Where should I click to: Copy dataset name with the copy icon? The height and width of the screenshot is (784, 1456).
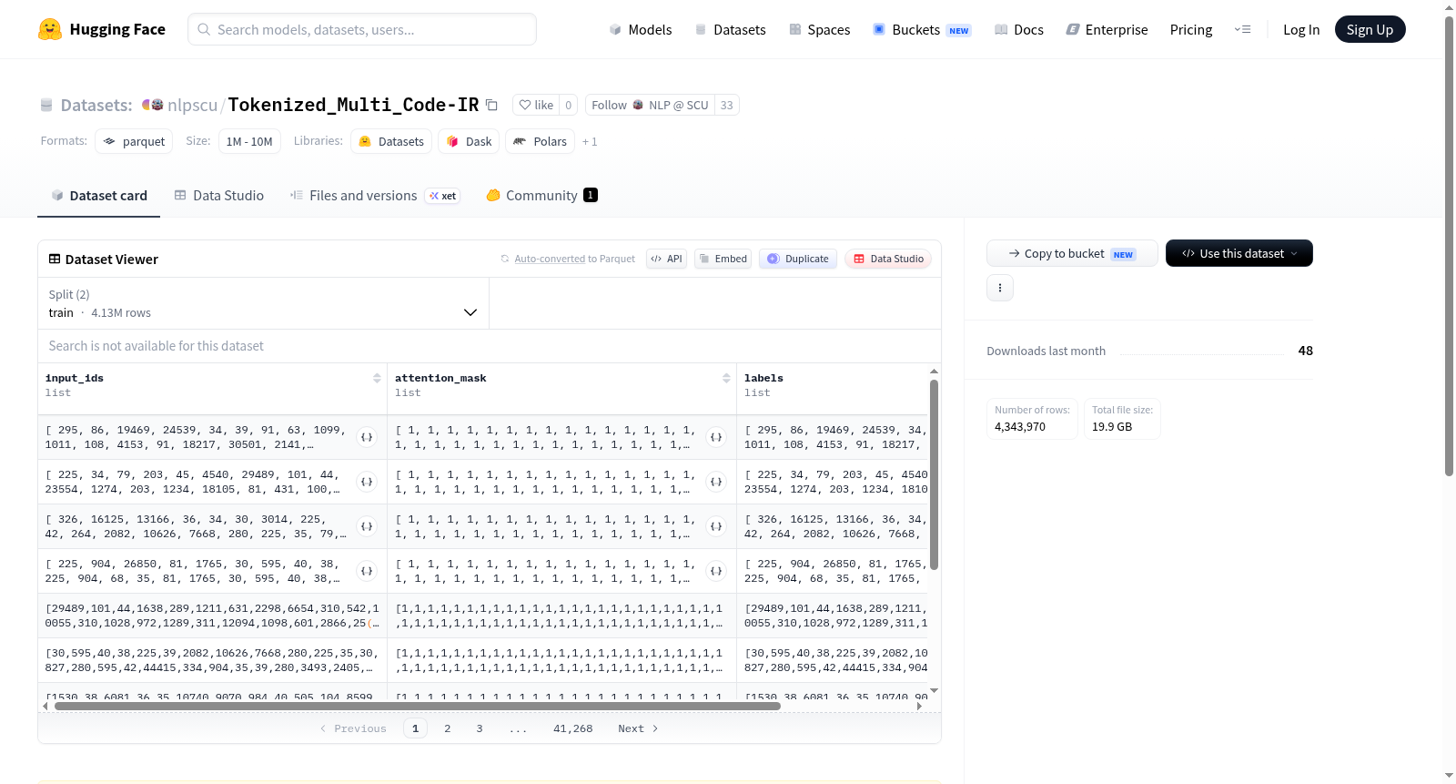point(491,105)
